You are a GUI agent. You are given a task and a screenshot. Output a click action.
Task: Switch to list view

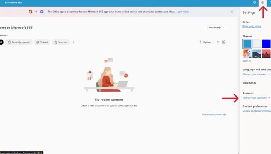click(218, 42)
